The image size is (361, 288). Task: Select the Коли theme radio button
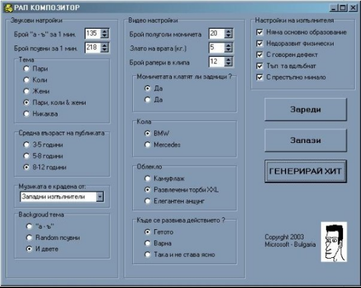27,80
